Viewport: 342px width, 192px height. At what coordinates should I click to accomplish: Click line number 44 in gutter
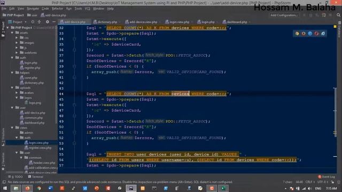pos(61,94)
